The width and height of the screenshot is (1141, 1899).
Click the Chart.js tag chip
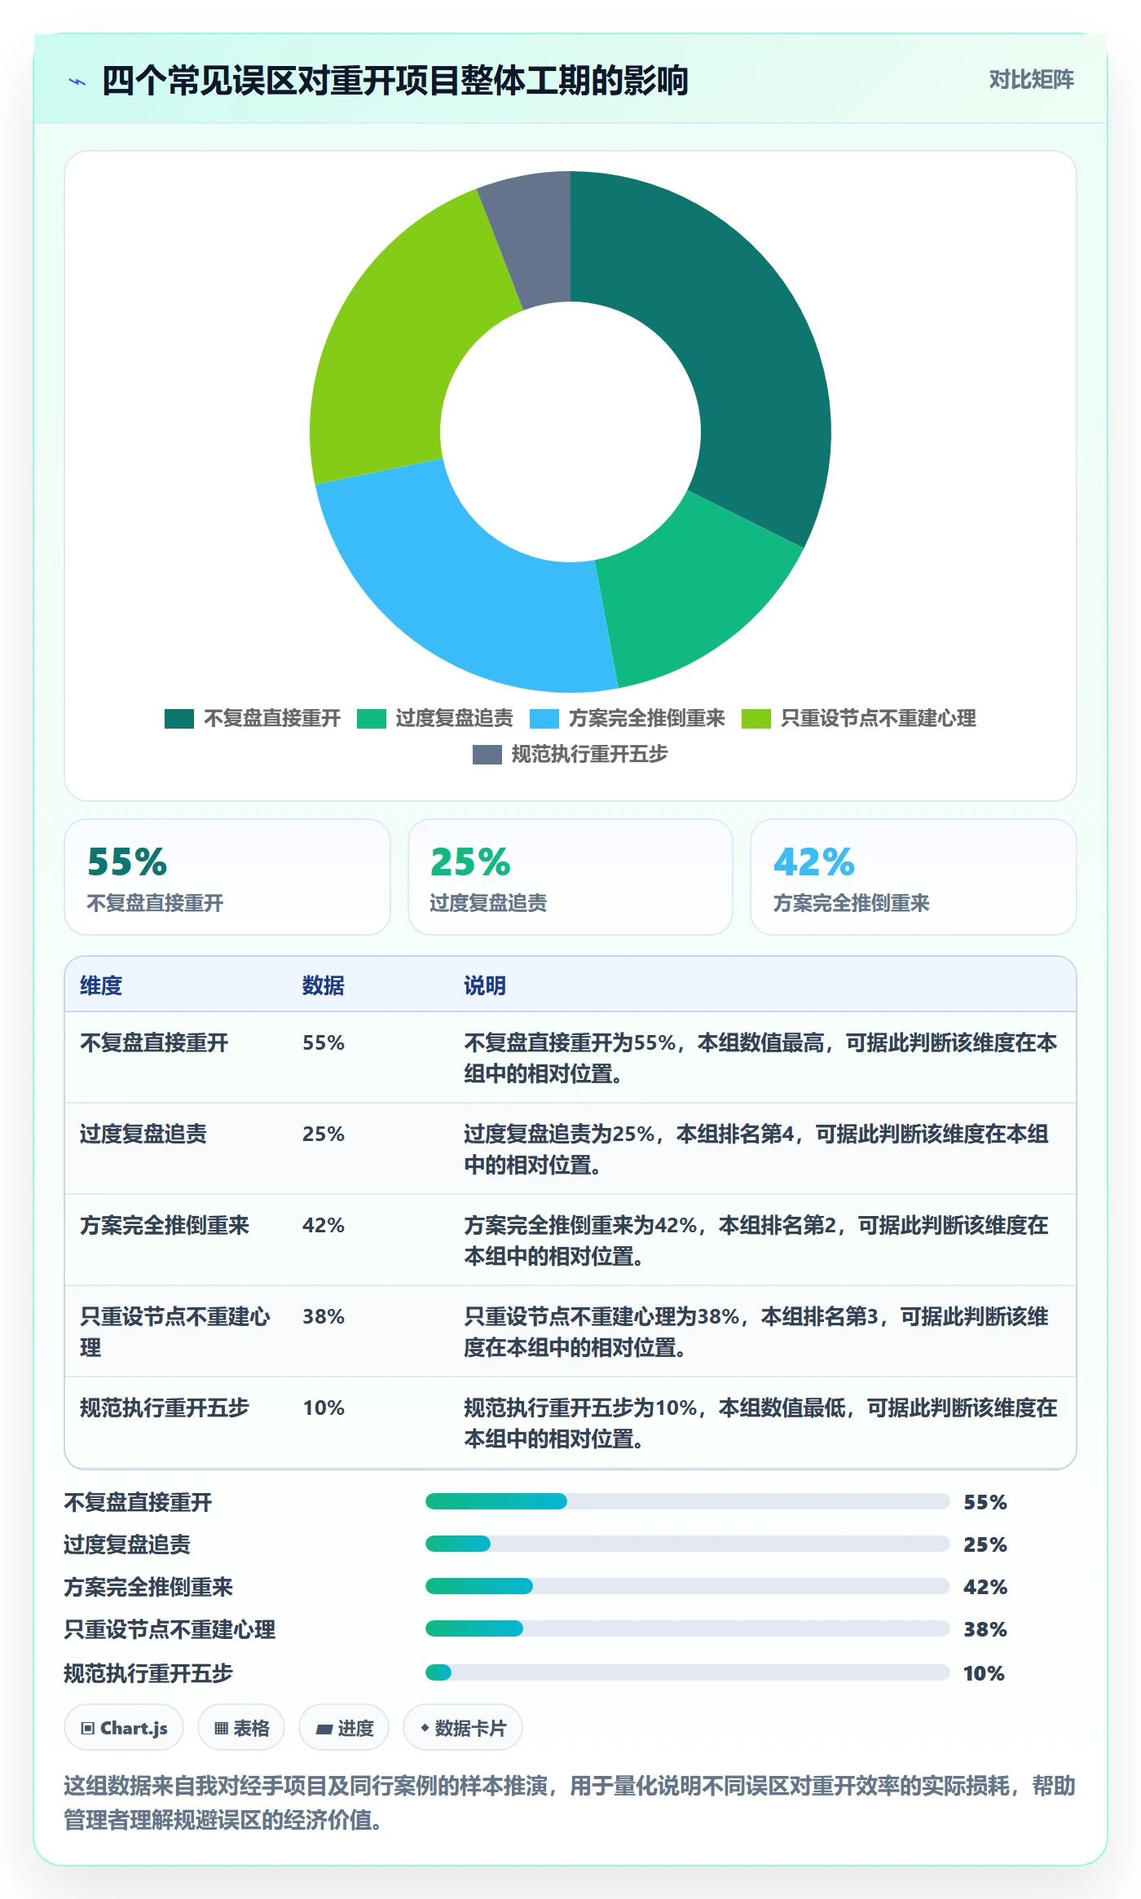pos(124,1727)
